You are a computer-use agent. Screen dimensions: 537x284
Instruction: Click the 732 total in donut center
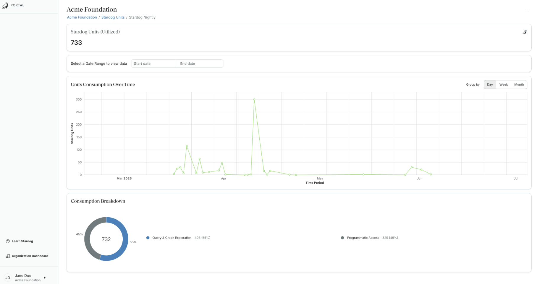click(106, 239)
